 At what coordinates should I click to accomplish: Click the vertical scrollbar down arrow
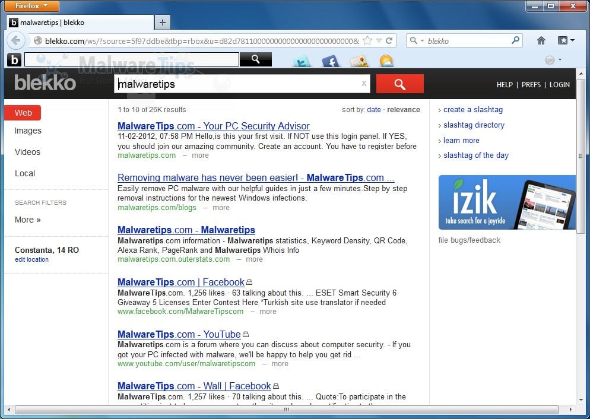tap(581, 400)
